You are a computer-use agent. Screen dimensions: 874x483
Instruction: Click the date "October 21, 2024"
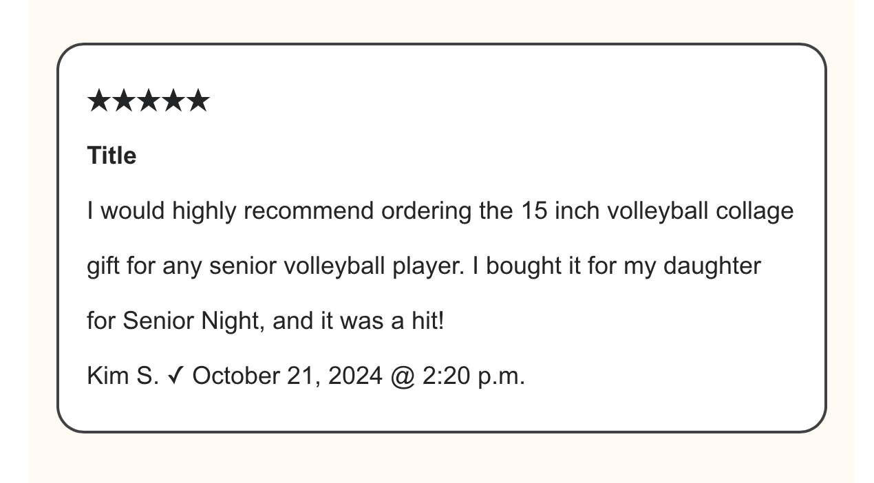tap(286, 376)
